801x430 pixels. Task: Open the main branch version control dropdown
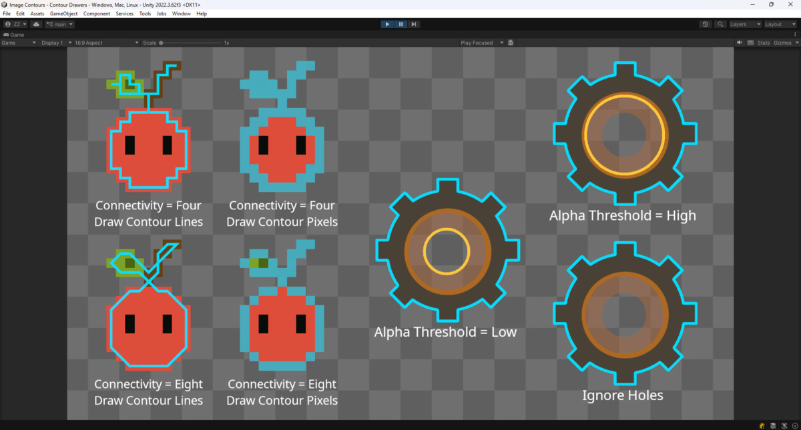coord(59,24)
